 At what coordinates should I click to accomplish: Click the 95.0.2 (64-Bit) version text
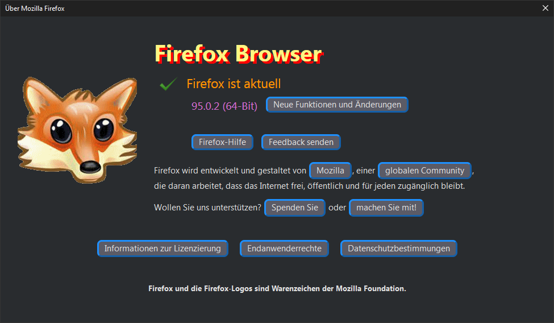[x=224, y=106]
